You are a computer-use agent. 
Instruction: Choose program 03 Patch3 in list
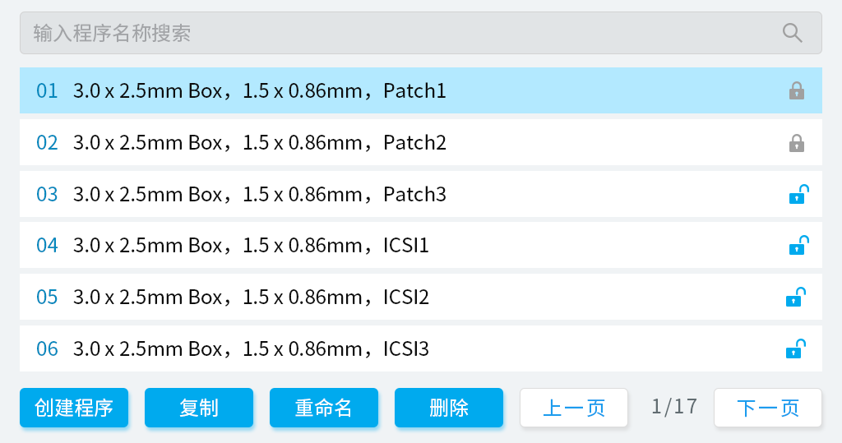(x=395, y=195)
